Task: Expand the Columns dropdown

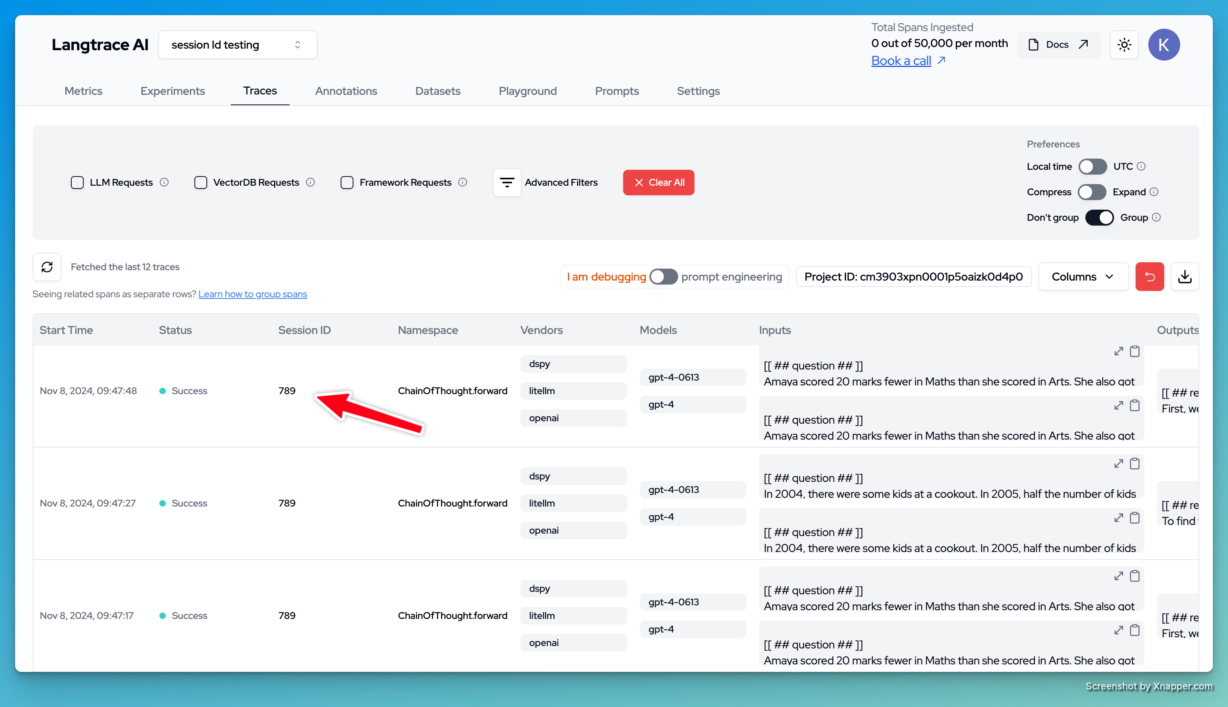Action: coord(1083,276)
